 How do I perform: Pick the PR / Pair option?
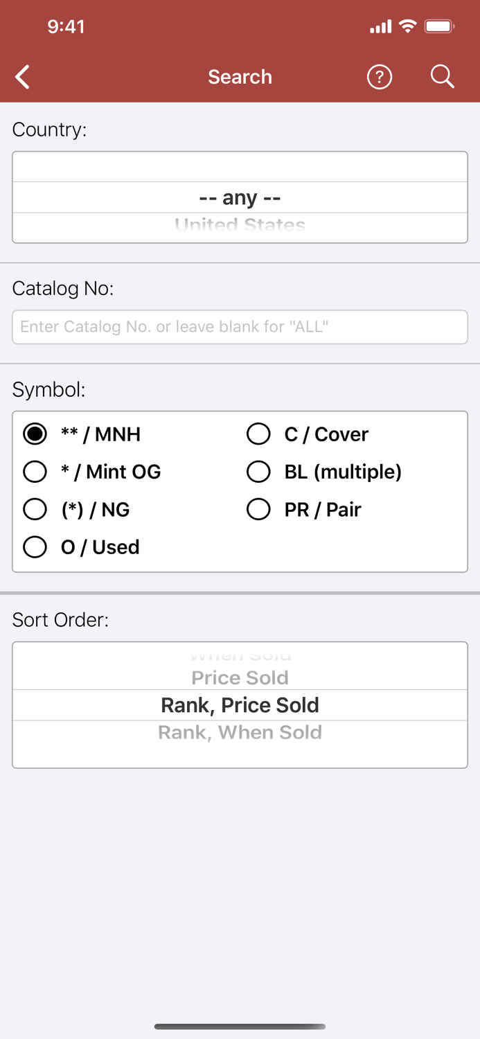pos(258,510)
